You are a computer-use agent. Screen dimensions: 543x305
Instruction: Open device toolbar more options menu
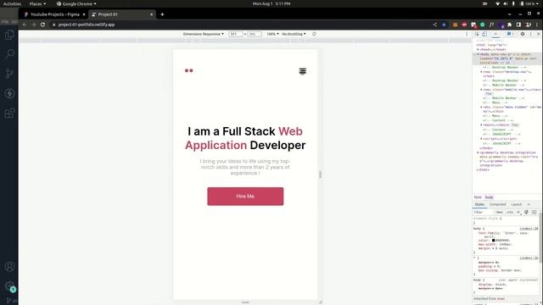pos(467,34)
